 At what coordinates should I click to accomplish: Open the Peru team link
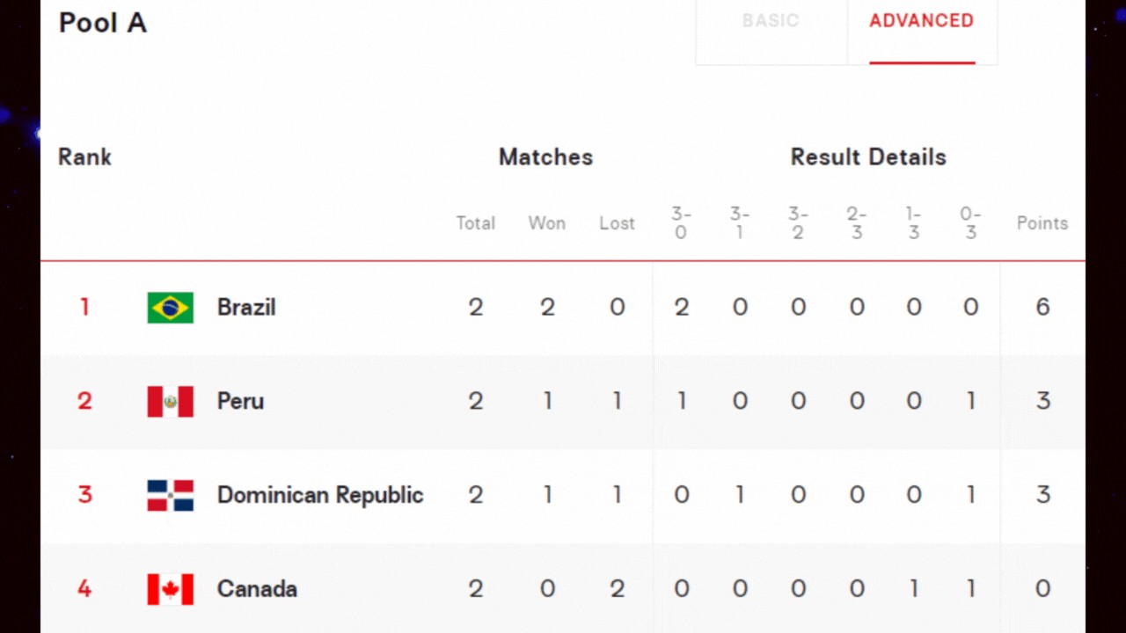point(240,402)
